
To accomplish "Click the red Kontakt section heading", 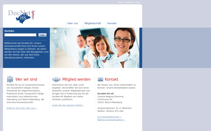I will [111, 79].
